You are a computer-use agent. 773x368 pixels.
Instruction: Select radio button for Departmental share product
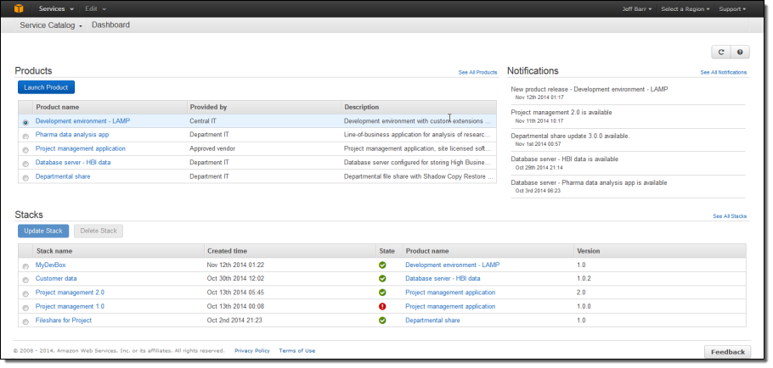click(x=25, y=177)
